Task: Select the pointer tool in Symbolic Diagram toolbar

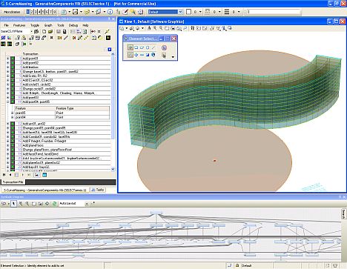Action: (13, 204)
